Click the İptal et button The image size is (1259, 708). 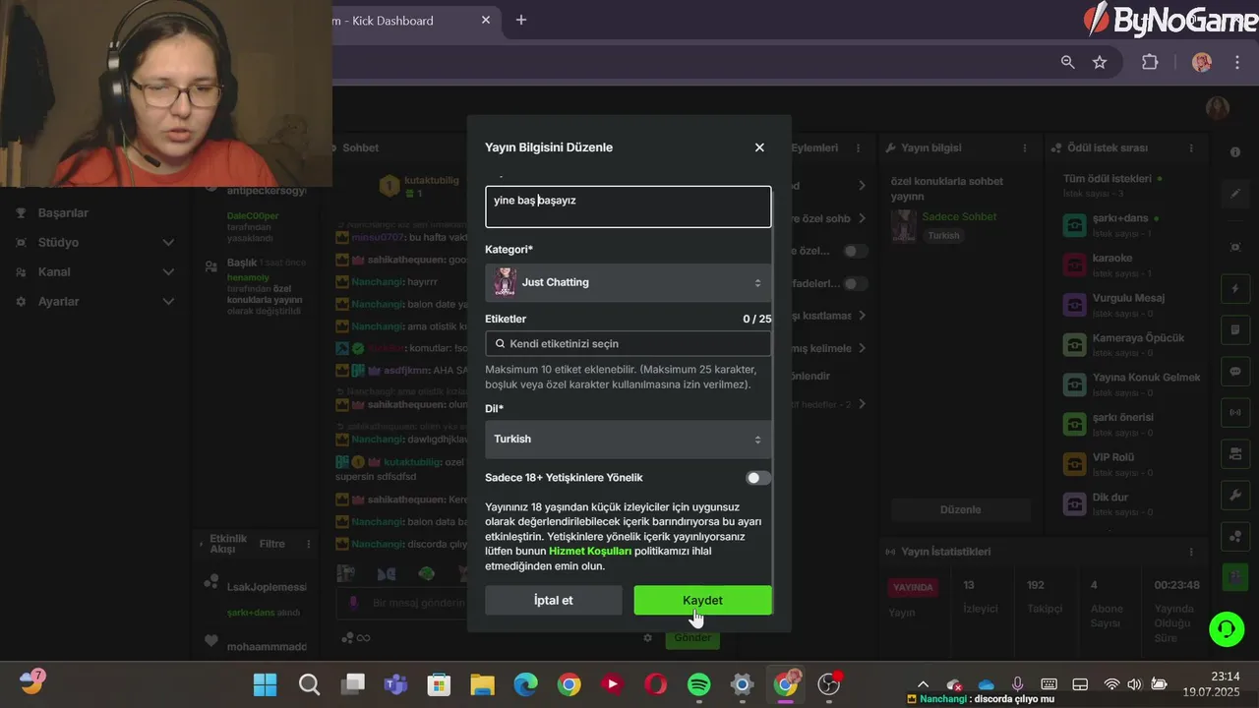(553, 600)
